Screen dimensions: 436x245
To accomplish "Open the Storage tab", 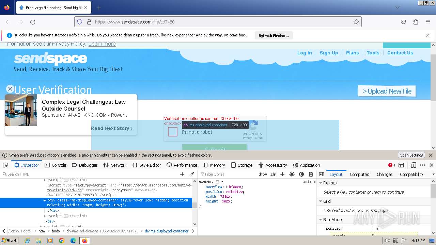I will pos(242,165).
